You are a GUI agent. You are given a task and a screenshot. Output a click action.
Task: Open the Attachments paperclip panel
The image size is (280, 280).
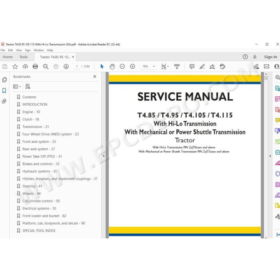(x=4, y=101)
